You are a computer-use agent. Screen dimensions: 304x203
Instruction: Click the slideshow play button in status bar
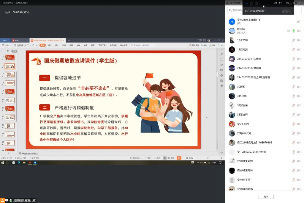pos(179,158)
